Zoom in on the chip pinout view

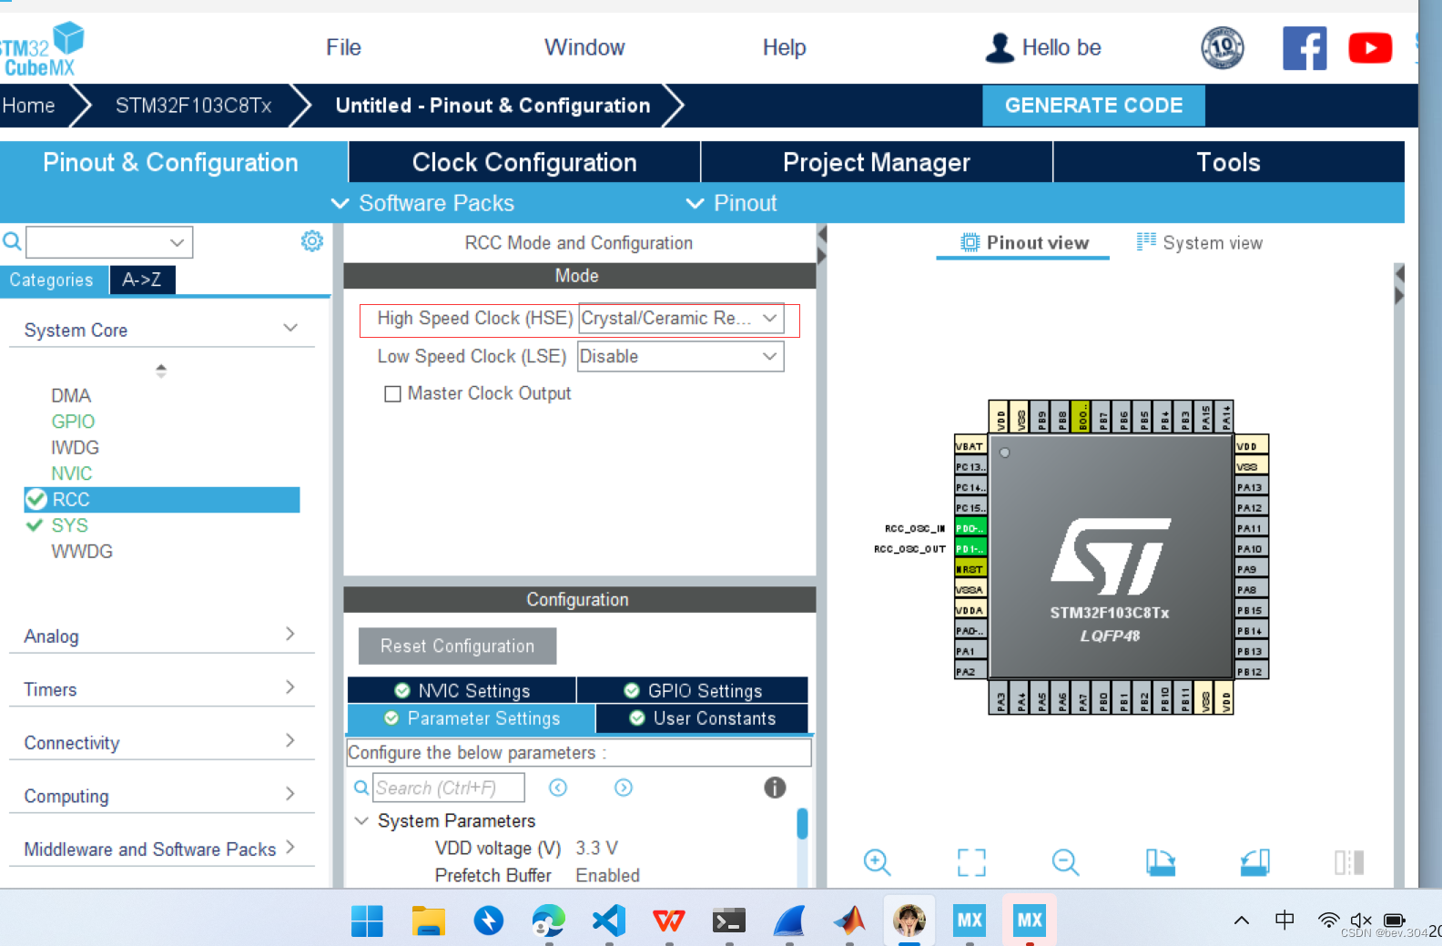(x=877, y=861)
